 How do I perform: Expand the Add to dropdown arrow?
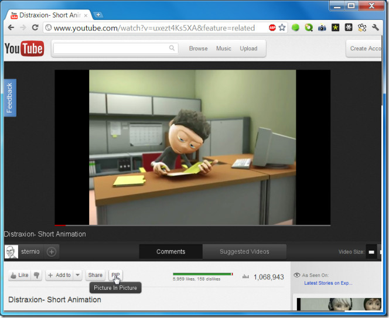click(x=77, y=275)
